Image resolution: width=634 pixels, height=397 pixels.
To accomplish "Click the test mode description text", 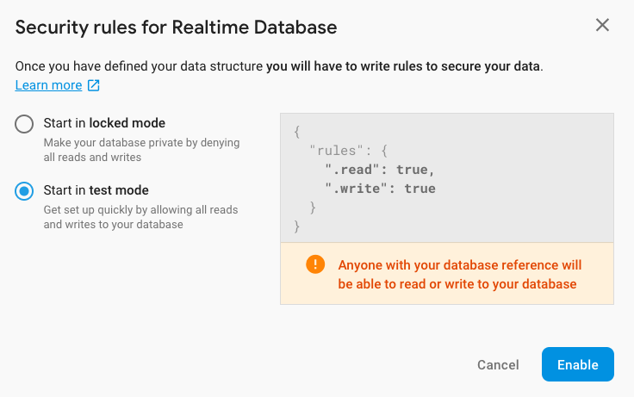I will click(x=140, y=217).
